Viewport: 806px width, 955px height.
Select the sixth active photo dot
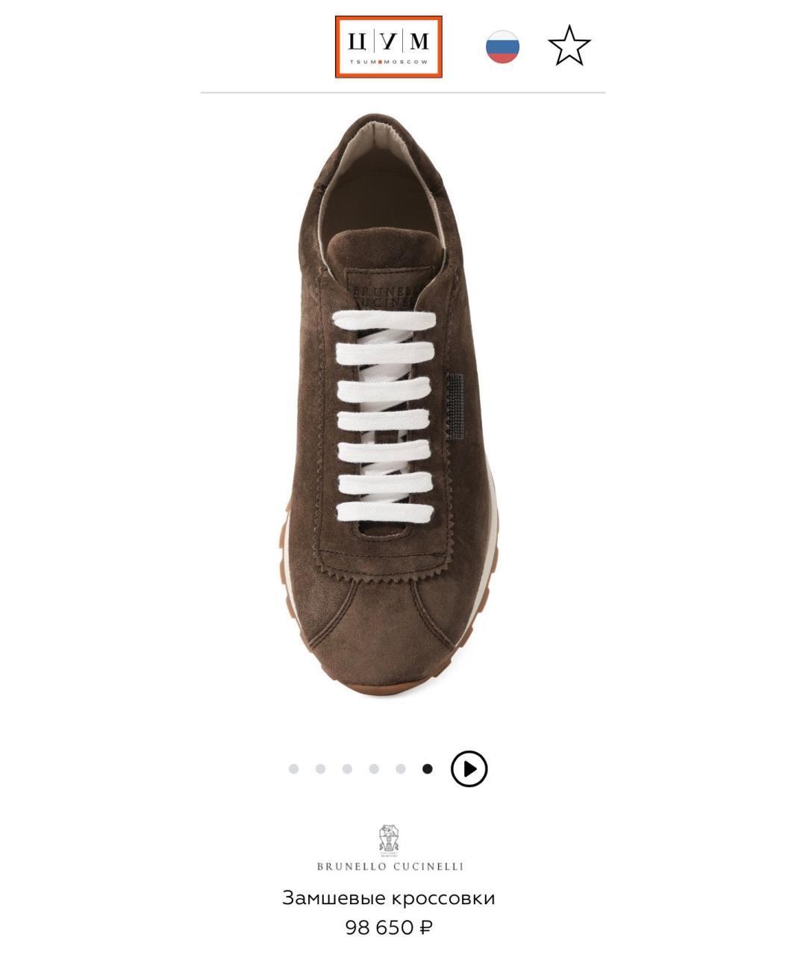[427, 769]
